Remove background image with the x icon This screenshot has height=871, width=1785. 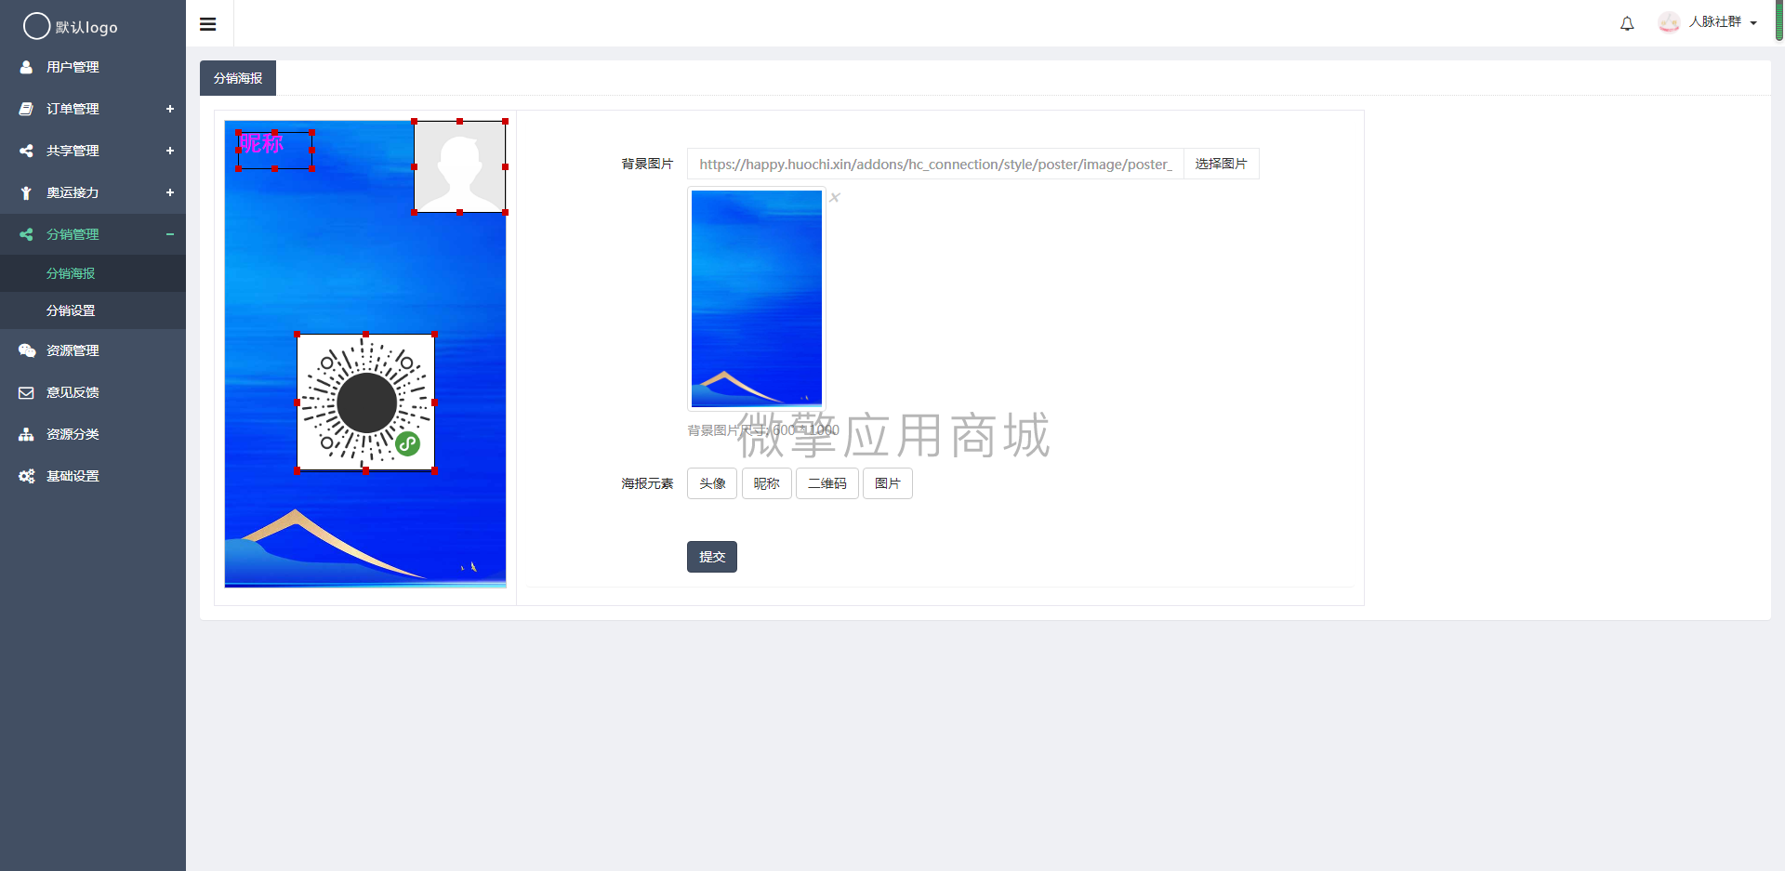click(835, 197)
